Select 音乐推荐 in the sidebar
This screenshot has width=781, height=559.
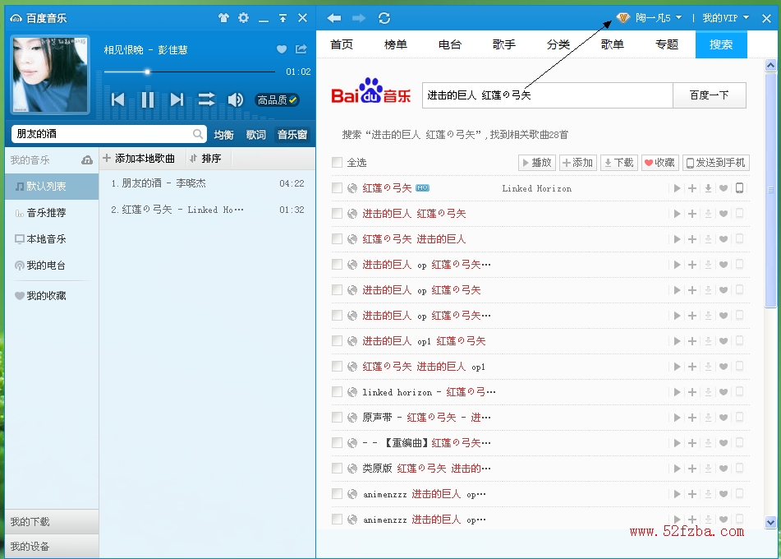point(52,213)
